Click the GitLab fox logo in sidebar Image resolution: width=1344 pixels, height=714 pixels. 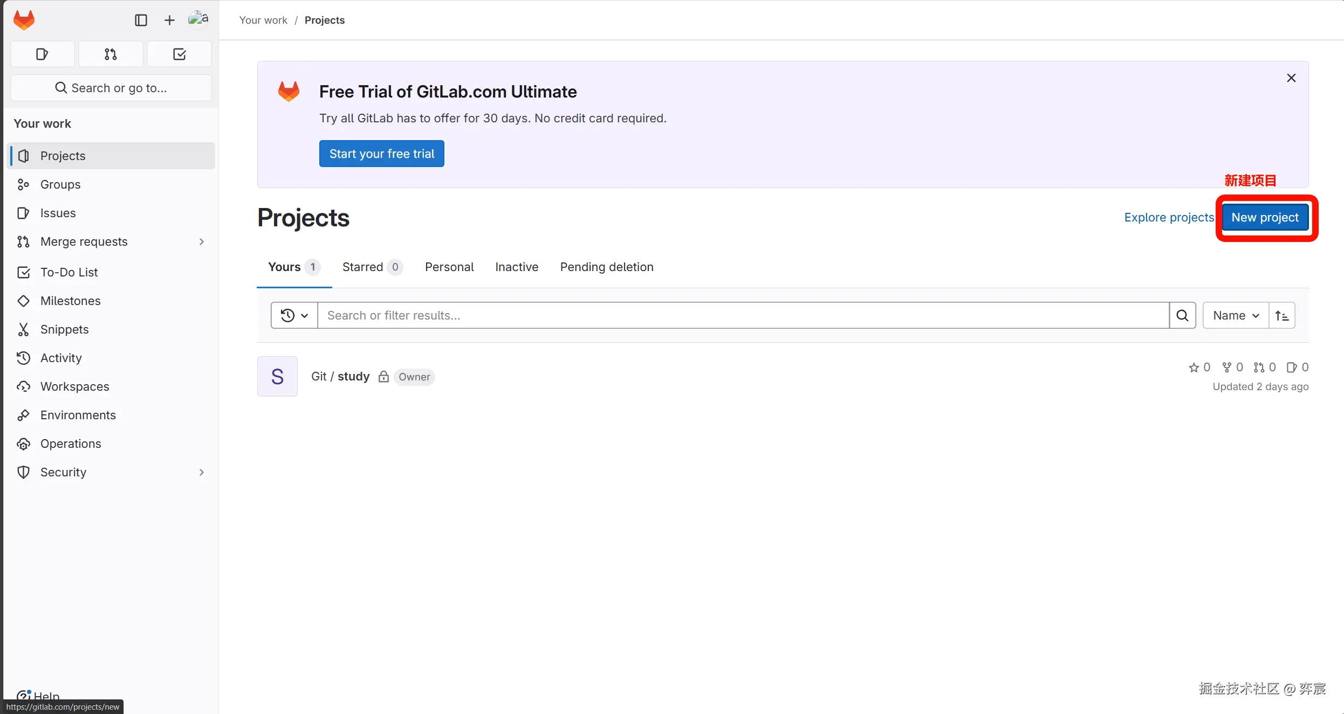(x=24, y=20)
